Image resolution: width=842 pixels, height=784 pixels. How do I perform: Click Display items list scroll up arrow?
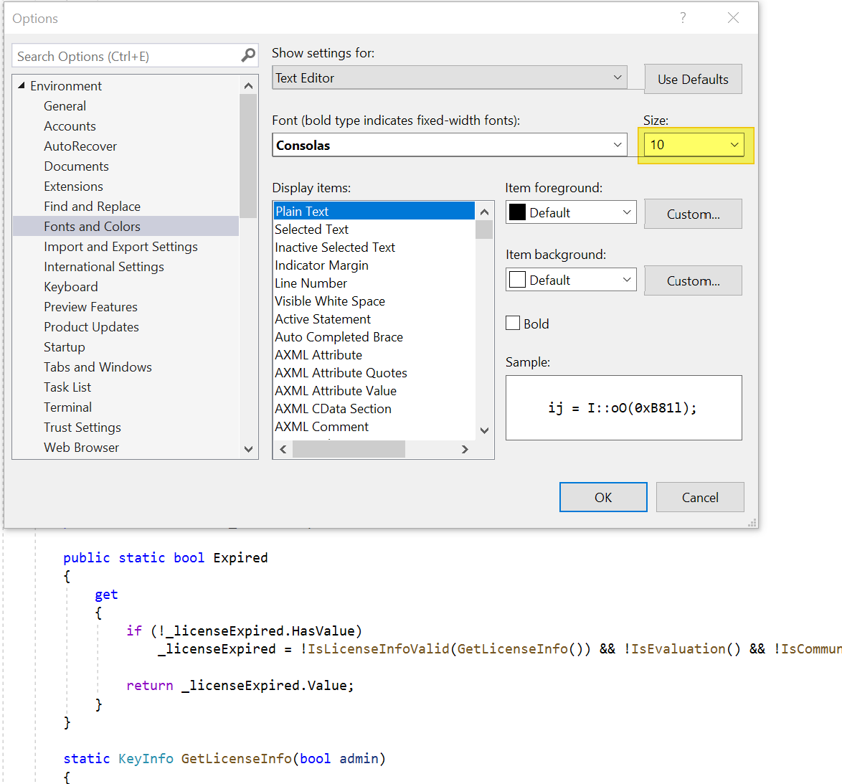click(484, 212)
